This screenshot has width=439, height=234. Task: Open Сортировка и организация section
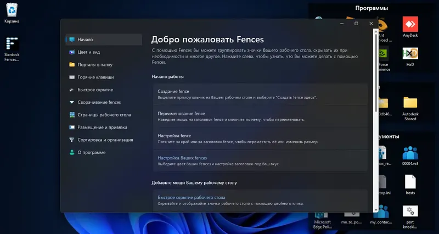pos(104,140)
